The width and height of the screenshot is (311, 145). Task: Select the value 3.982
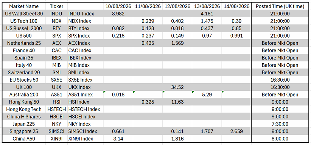pos(118,14)
